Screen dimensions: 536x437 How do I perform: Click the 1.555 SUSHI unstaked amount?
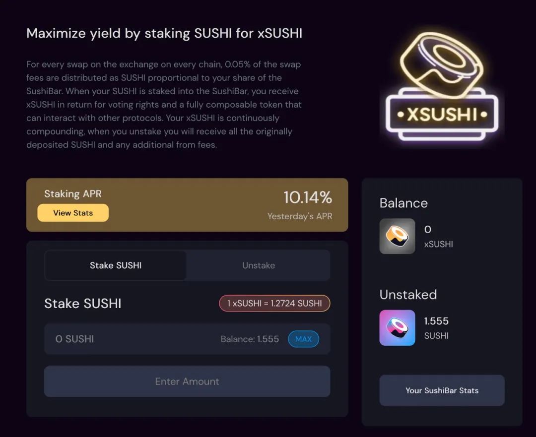(x=436, y=321)
